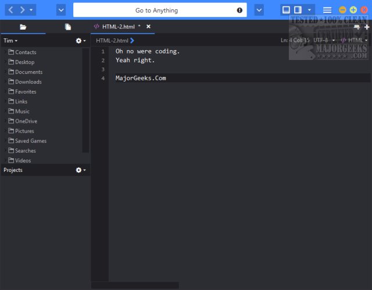Minimize the Komodo window
The height and width of the screenshot is (290, 372).
342,10
